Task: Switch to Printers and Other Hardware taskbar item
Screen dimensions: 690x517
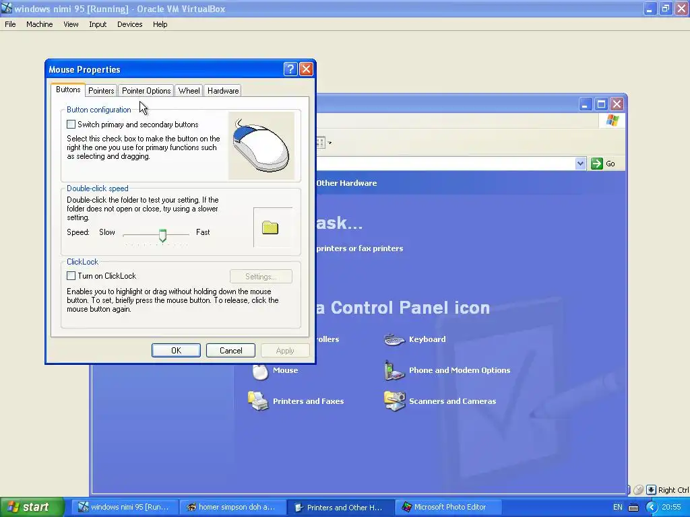Action: tap(340, 507)
